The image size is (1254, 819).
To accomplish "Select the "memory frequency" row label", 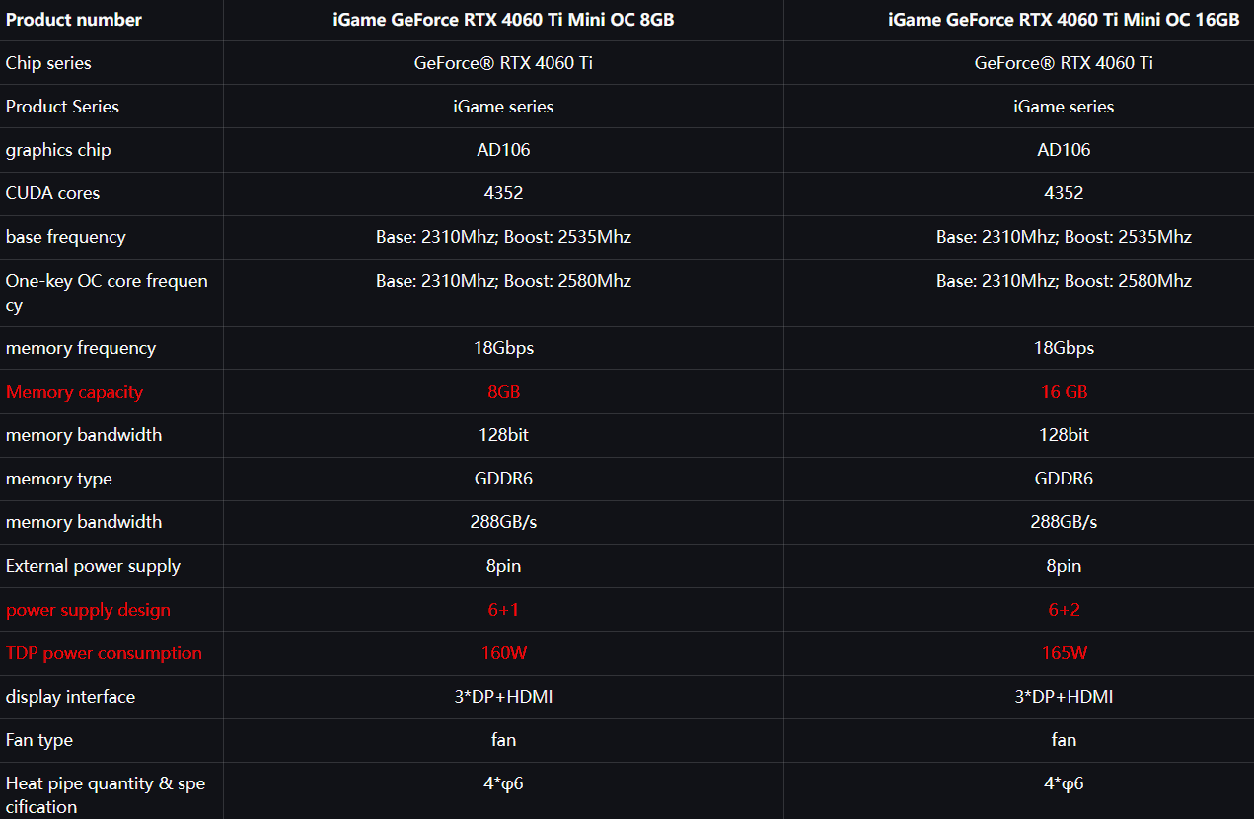I will [81, 348].
